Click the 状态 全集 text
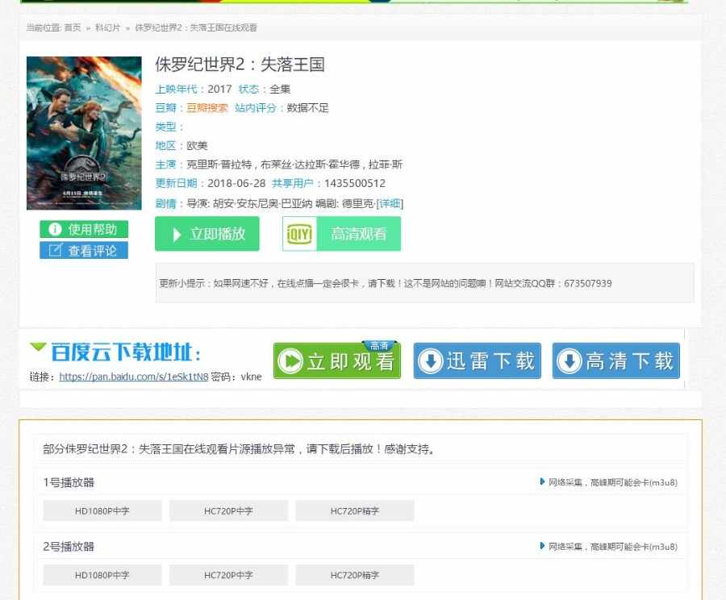 click(x=280, y=89)
